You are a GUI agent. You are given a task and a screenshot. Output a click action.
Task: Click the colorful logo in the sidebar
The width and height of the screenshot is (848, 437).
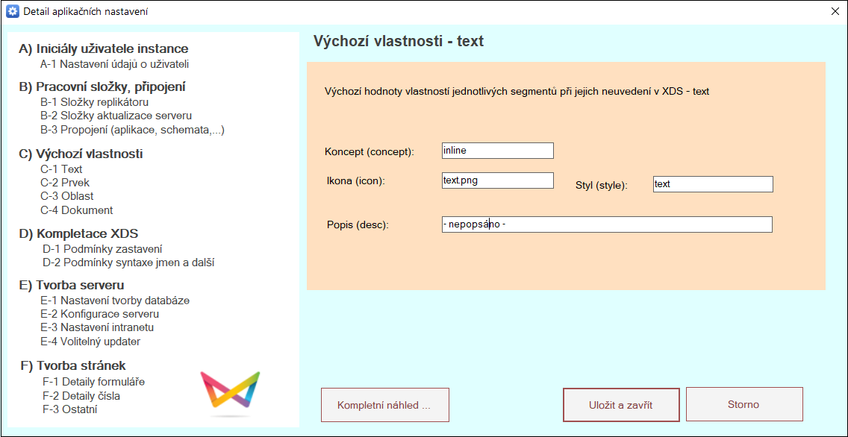pos(230,392)
